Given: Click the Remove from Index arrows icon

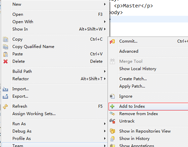Looking at the screenshot, I should (112, 114).
